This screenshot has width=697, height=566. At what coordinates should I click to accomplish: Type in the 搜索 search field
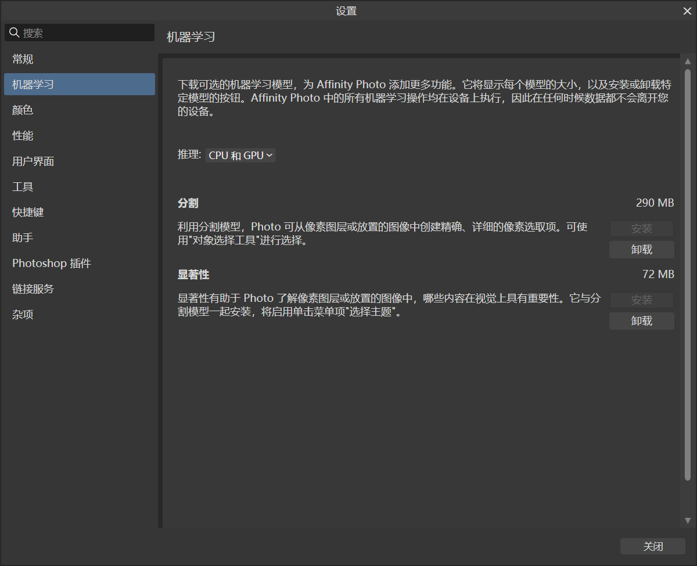[x=87, y=33]
